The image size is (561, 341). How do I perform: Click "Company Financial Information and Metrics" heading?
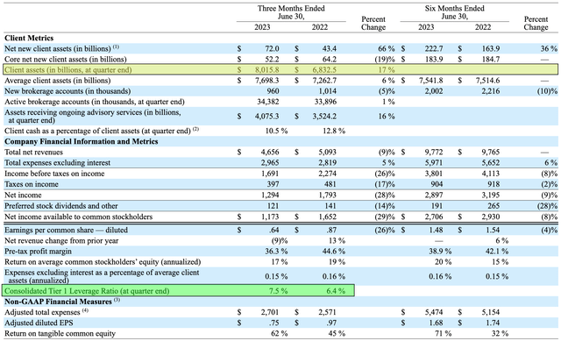click(82, 141)
